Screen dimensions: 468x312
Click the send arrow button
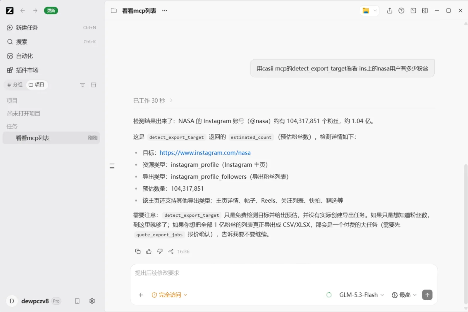[x=427, y=295]
